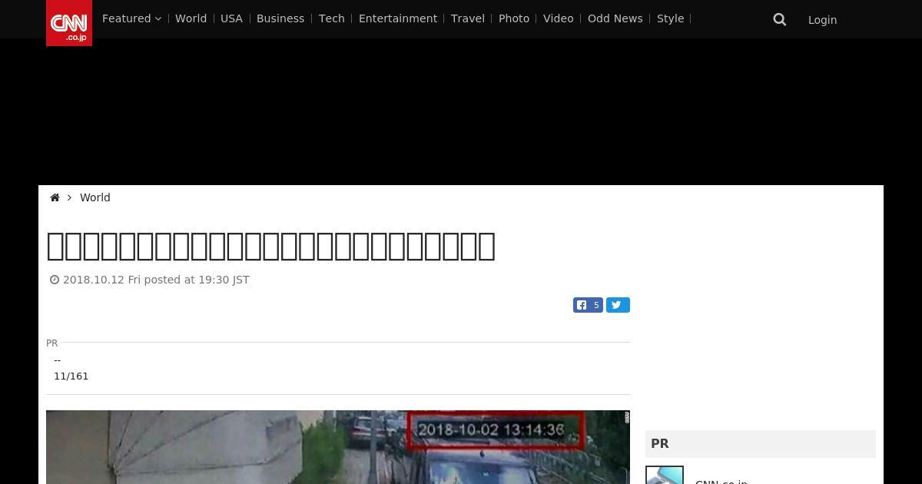Open the Style section
This screenshot has width=922, height=484.
(x=671, y=18)
